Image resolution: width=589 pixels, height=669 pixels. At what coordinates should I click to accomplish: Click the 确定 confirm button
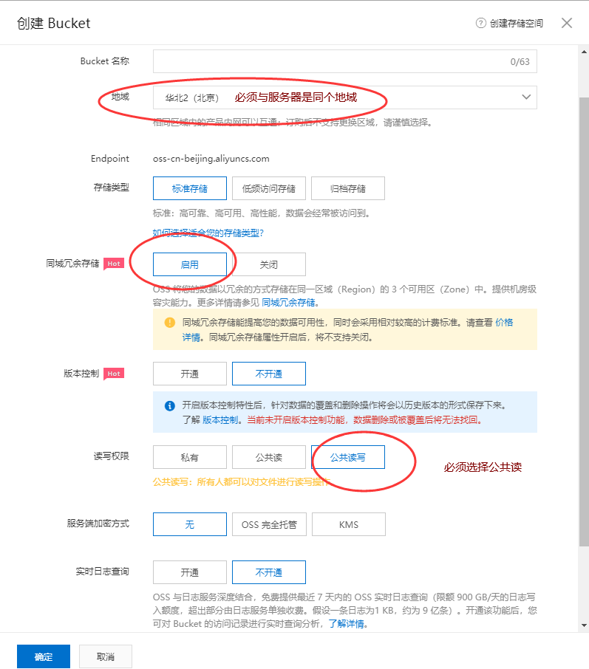[x=44, y=656]
